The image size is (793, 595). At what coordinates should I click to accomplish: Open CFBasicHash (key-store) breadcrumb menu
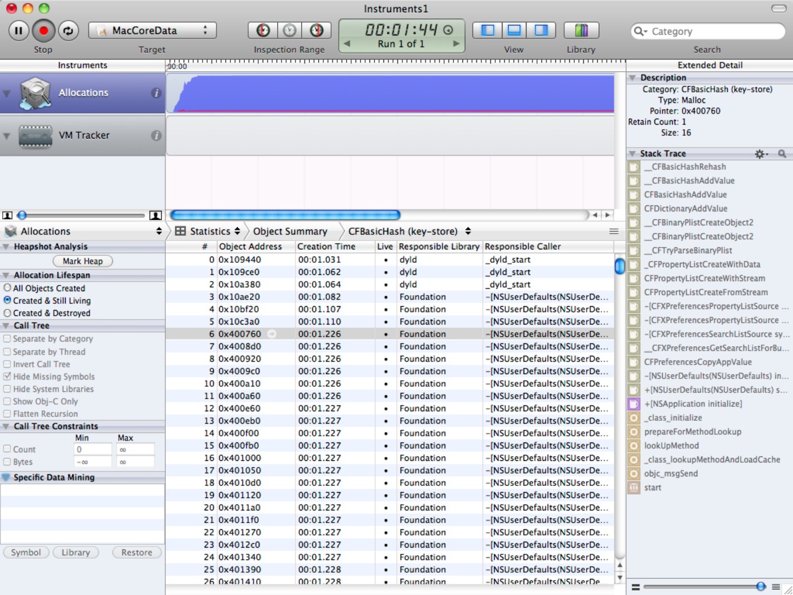[410, 231]
